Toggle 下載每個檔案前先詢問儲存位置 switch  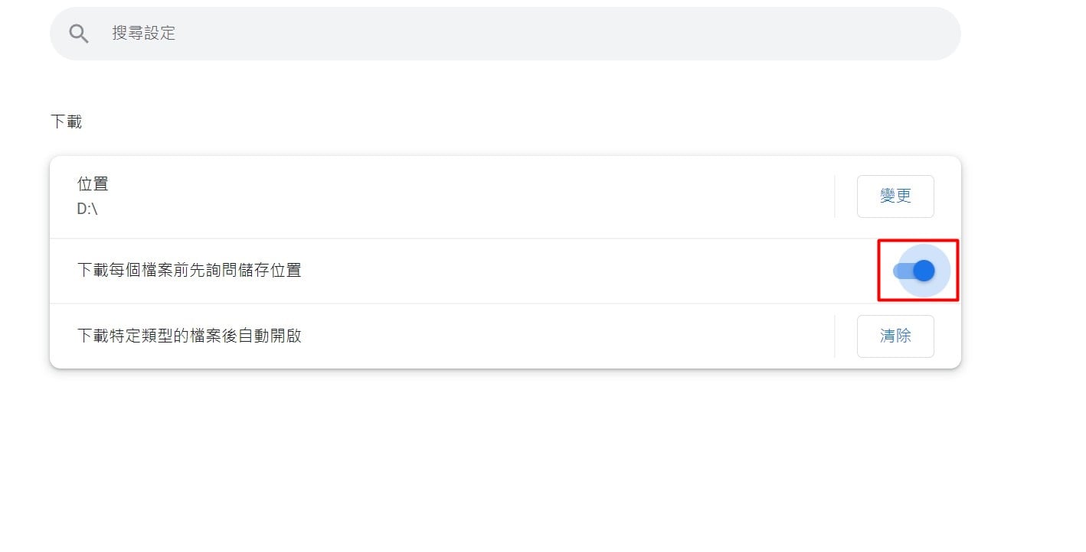click(914, 271)
